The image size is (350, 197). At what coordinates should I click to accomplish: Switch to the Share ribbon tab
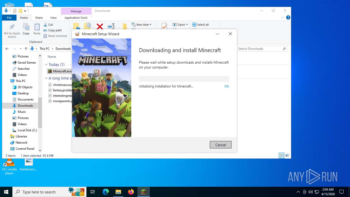click(x=39, y=18)
